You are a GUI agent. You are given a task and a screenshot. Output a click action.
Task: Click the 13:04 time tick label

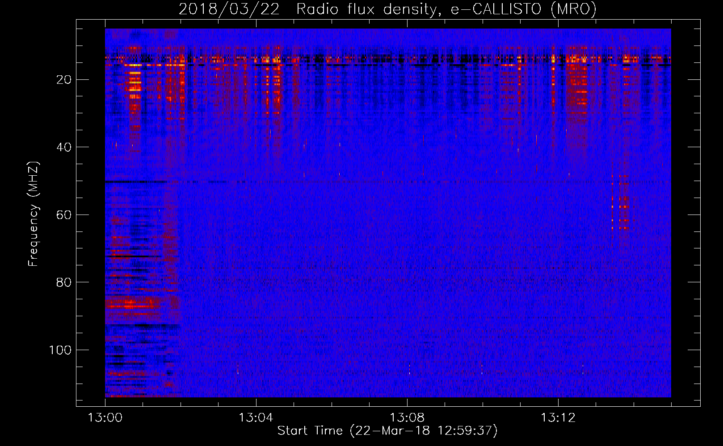point(256,418)
